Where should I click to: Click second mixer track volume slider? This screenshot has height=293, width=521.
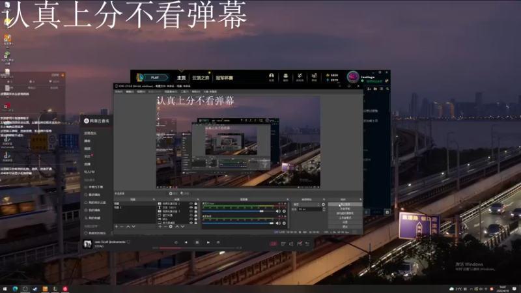[238, 223]
